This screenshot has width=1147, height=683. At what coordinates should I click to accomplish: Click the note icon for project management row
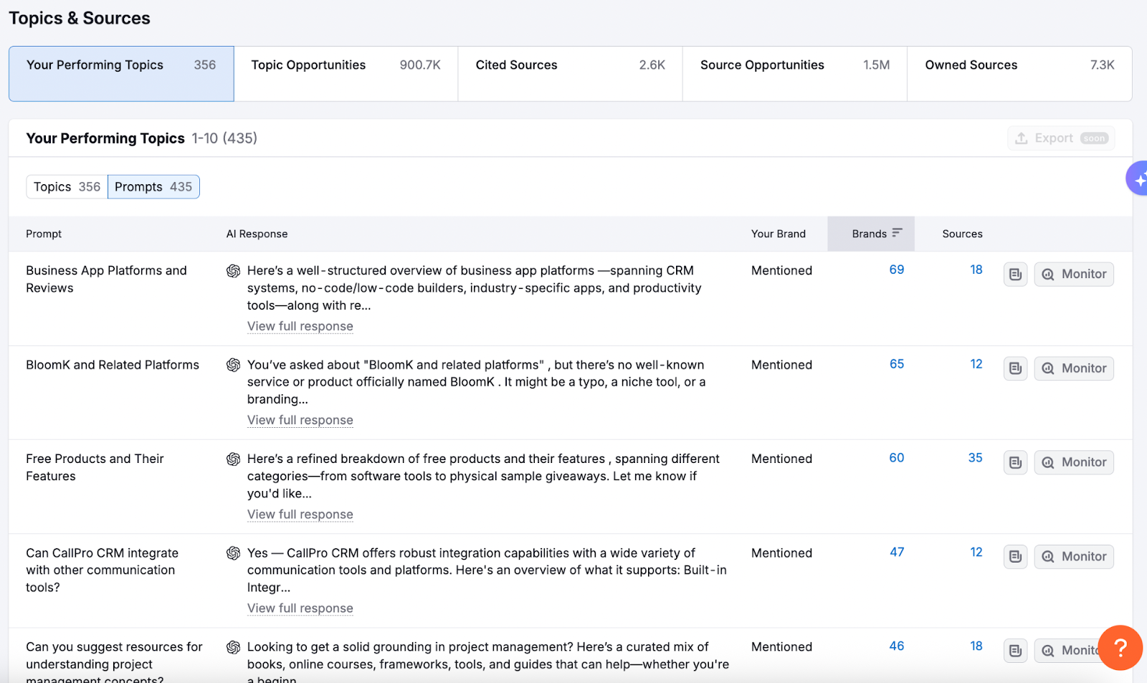pyautogui.click(x=1015, y=651)
